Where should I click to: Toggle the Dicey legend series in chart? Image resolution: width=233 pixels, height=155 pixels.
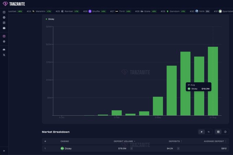point(50,19)
